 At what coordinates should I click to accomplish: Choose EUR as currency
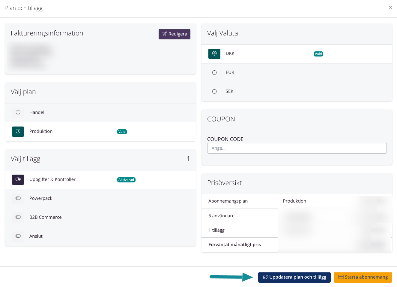pyautogui.click(x=214, y=72)
